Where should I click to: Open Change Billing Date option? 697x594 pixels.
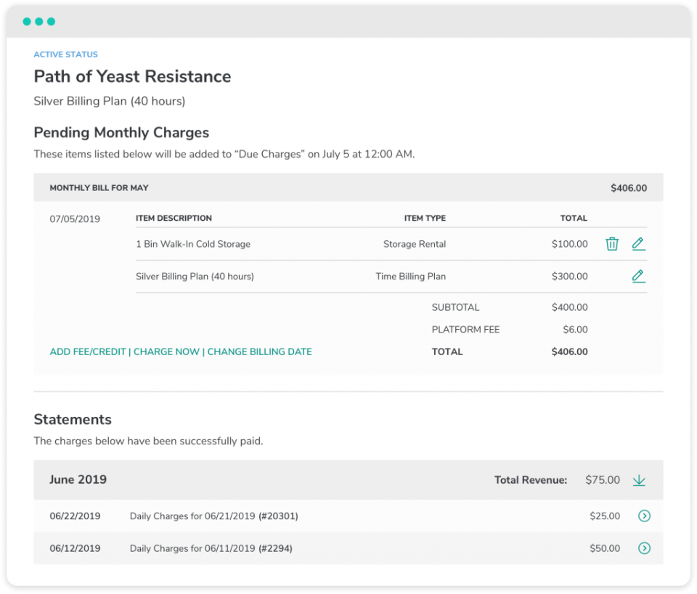259,351
